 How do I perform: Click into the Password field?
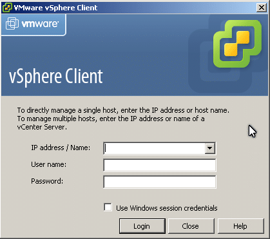(x=160, y=182)
